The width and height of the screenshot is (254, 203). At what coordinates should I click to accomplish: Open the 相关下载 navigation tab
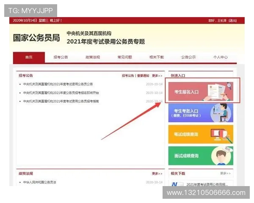click(157, 57)
